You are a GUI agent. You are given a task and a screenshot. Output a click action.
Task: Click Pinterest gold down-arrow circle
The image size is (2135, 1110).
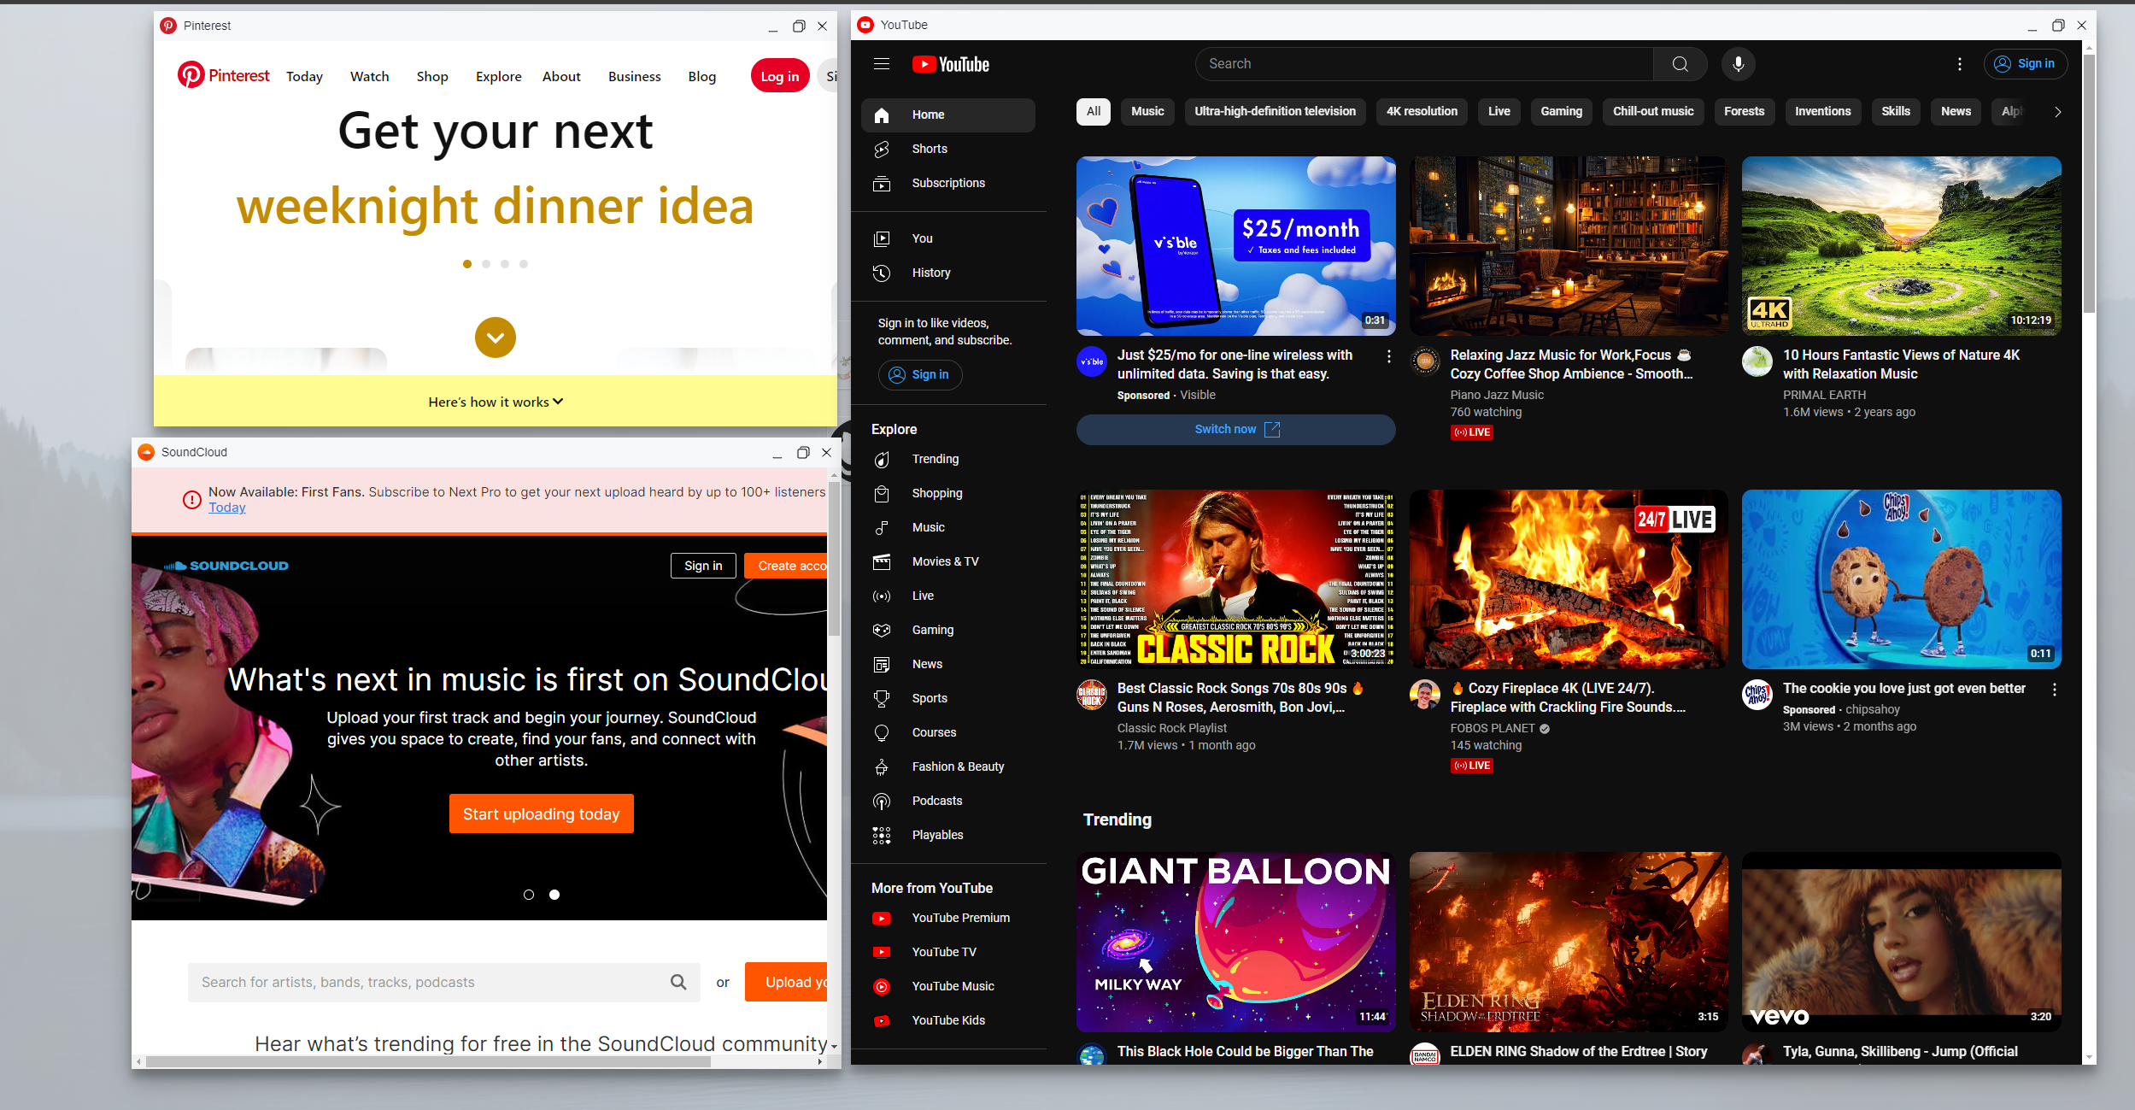pos(496,338)
